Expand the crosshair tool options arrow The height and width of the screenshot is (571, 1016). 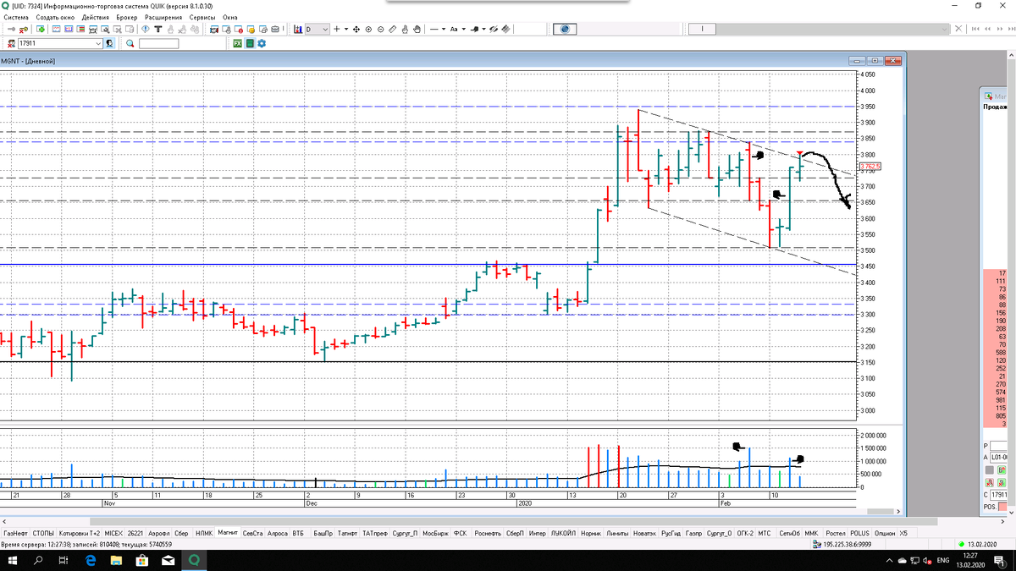point(346,29)
